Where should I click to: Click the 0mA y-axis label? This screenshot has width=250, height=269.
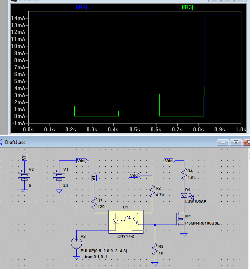20,116
